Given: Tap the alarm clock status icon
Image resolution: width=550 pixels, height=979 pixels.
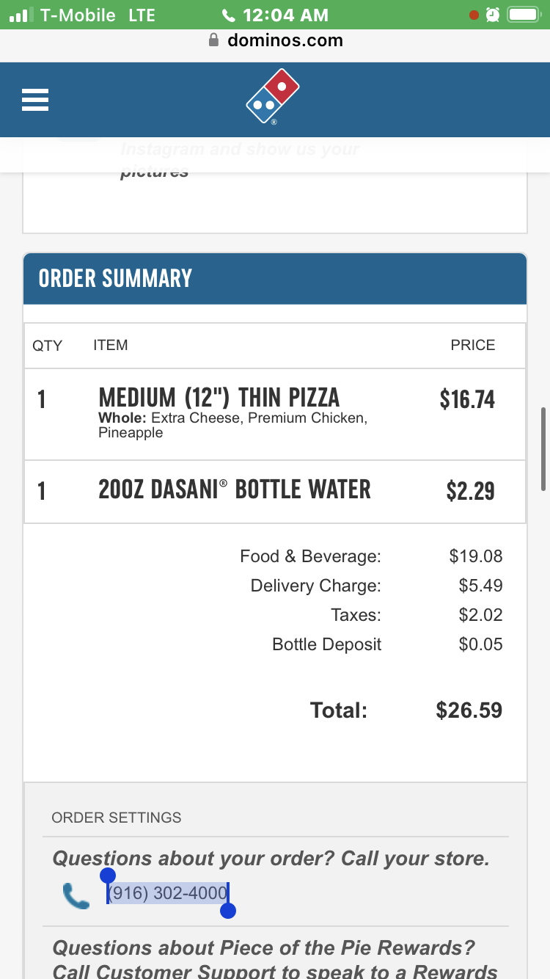Looking at the screenshot, I should coord(493,15).
